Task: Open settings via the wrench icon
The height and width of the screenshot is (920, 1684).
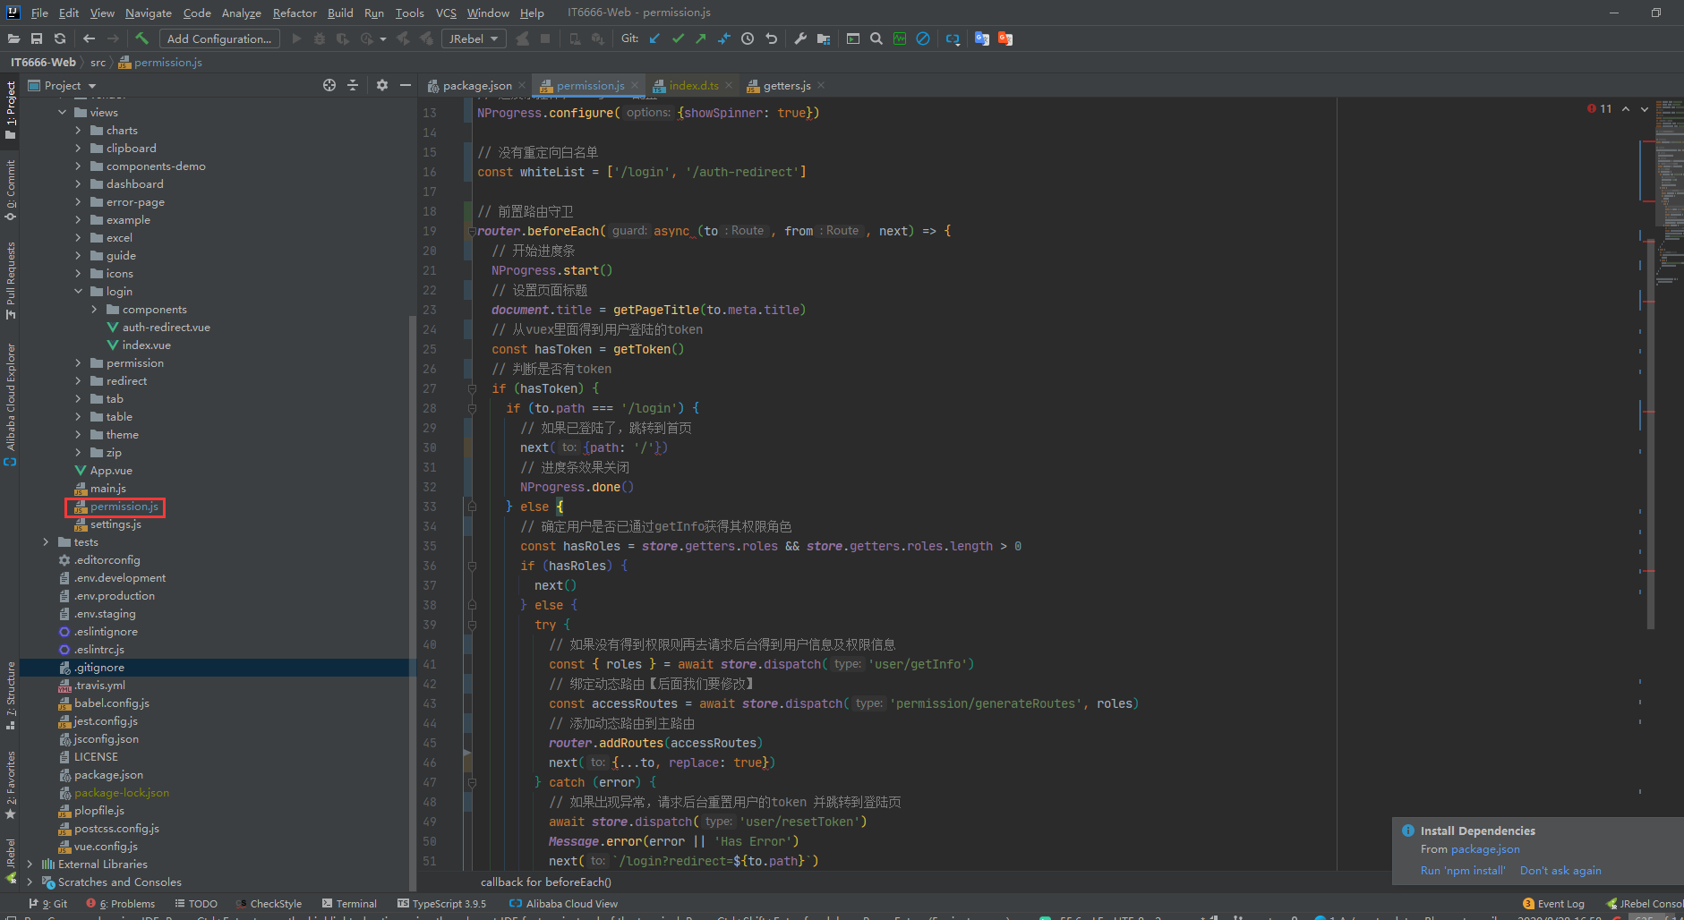Action: [x=800, y=38]
